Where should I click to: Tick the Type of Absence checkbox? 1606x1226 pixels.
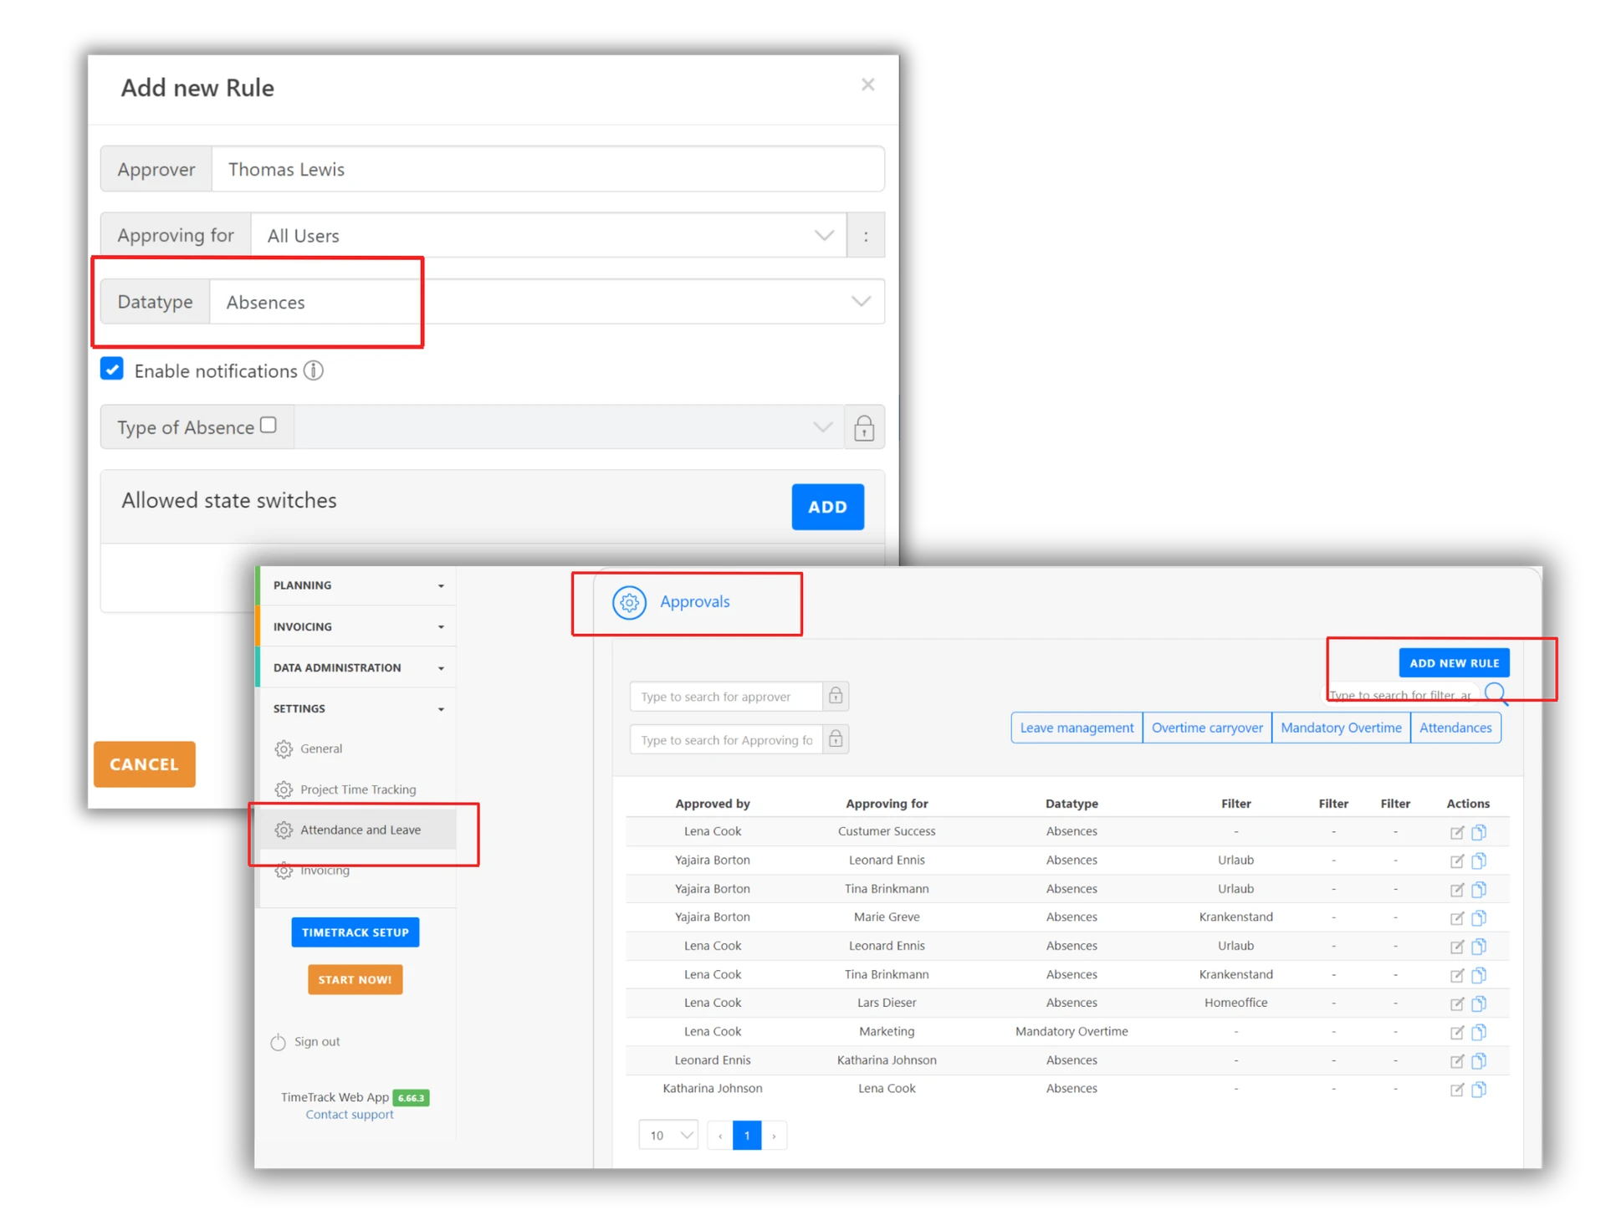tap(269, 426)
